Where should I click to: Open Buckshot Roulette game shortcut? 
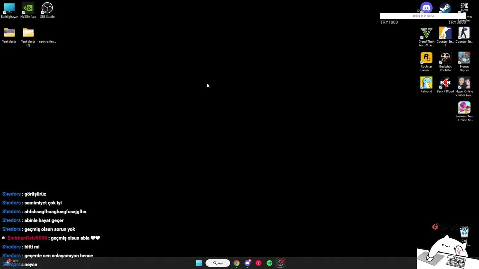(x=445, y=62)
